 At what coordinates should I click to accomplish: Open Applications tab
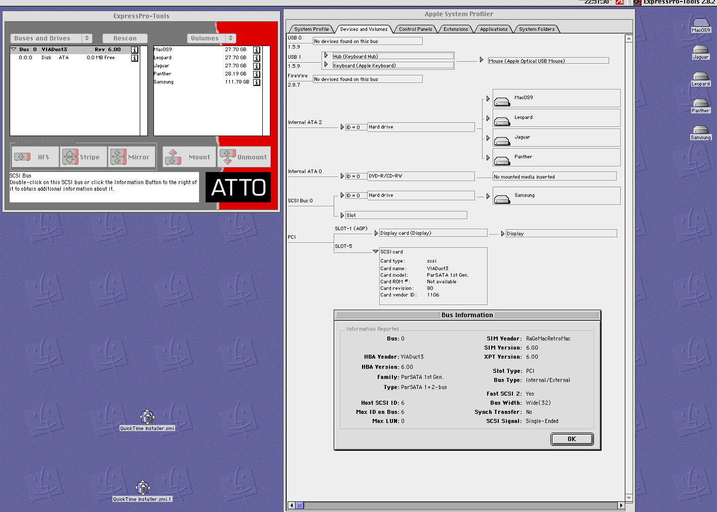(494, 29)
